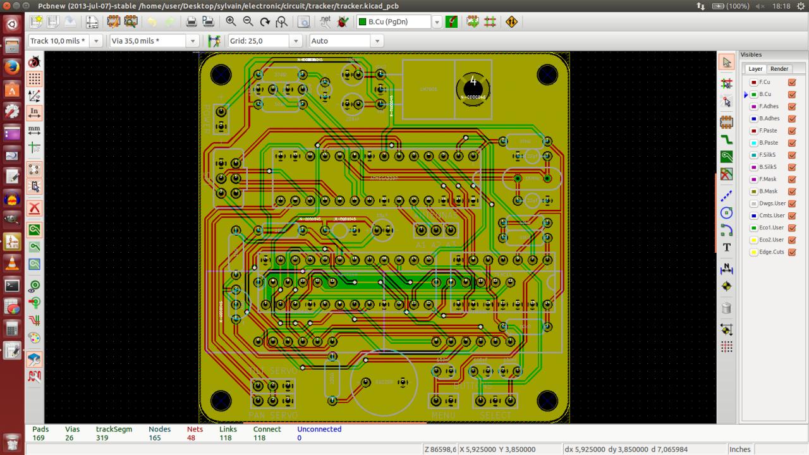This screenshot has height=455, width=809.
Task: Open Terminal from the Ubuntu launcher
Action: 12,285
